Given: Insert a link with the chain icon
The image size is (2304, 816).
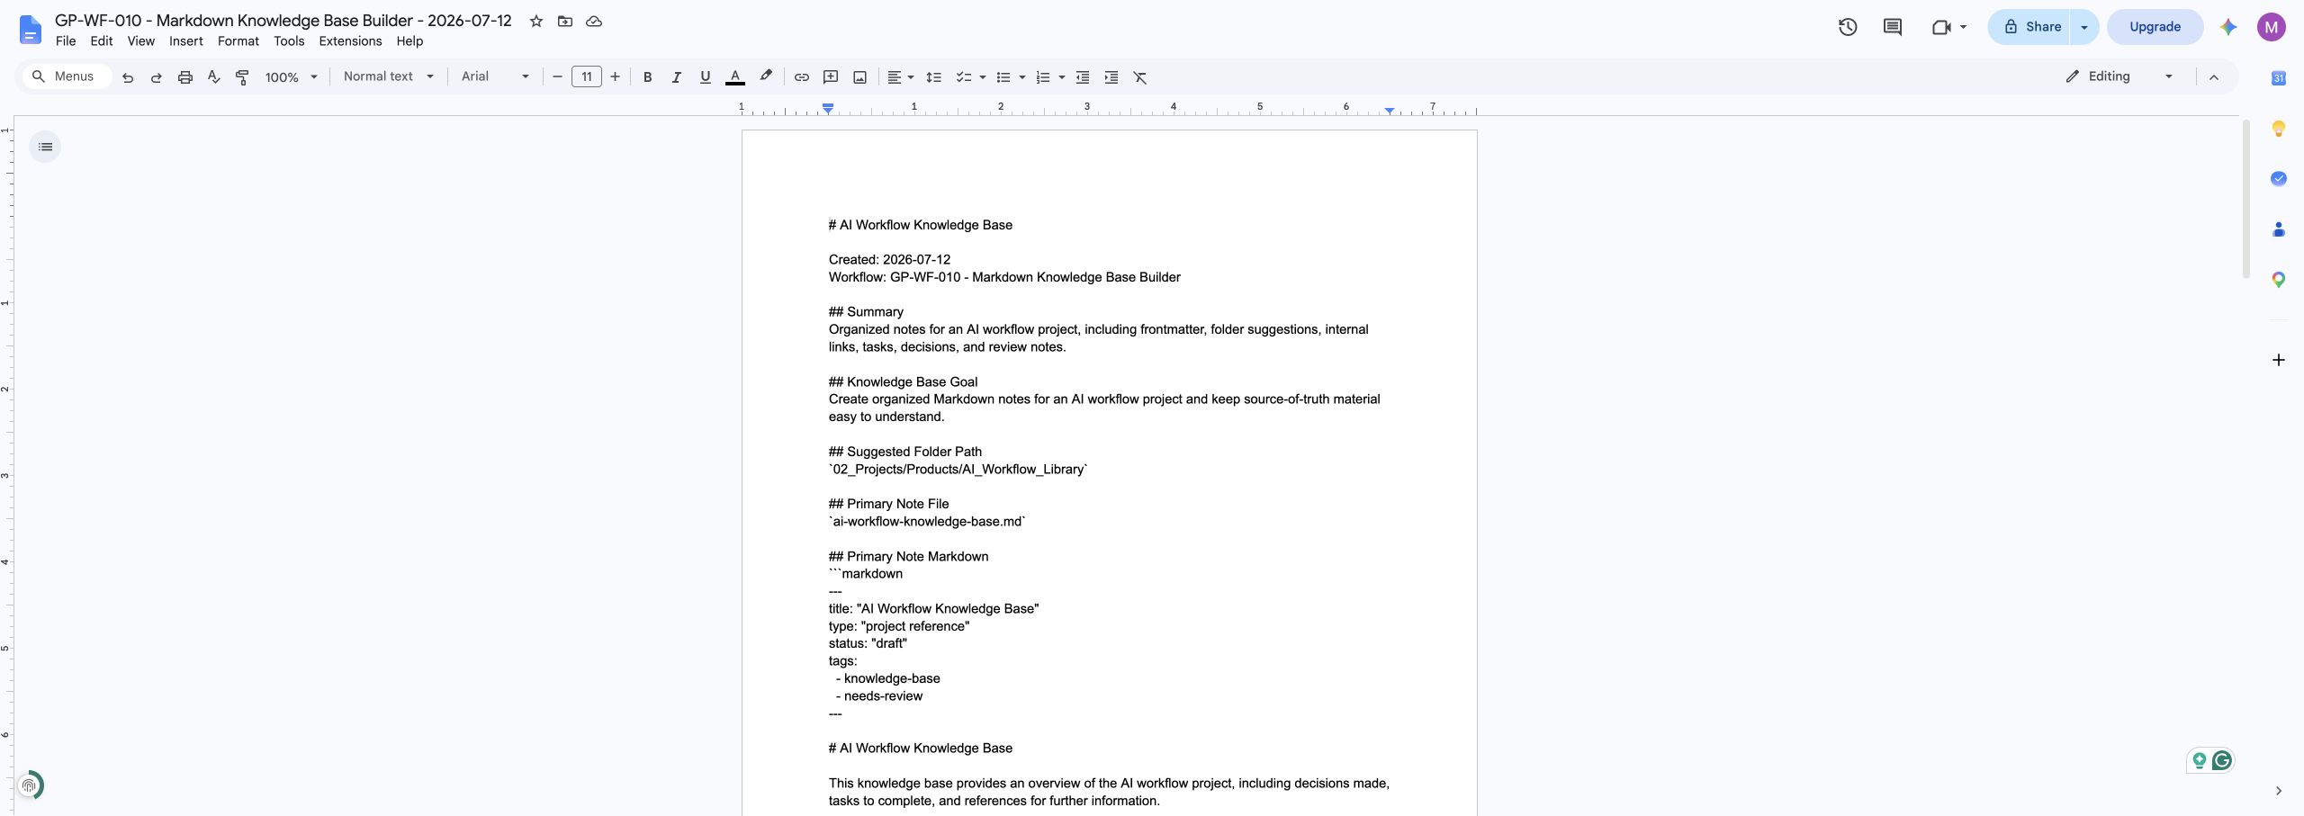Looking at the screenshot, I should 801,77.
